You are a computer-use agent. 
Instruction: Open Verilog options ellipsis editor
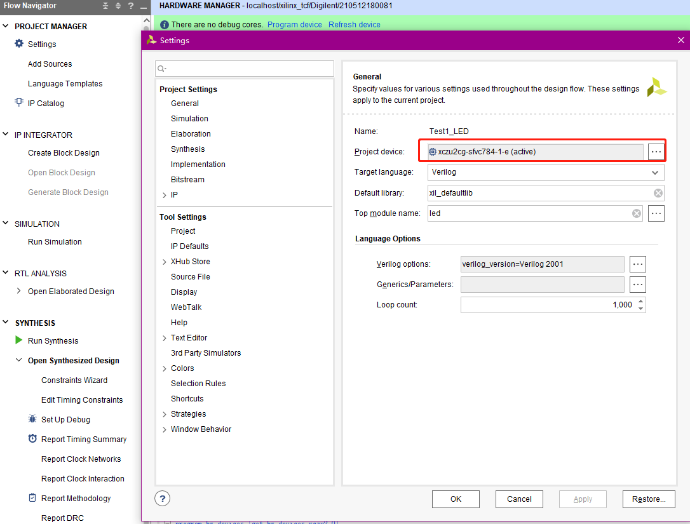(637, 264)
